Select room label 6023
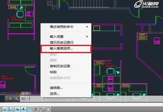Image resolution: width=163 pixels, height=112 pixels. 99,63
